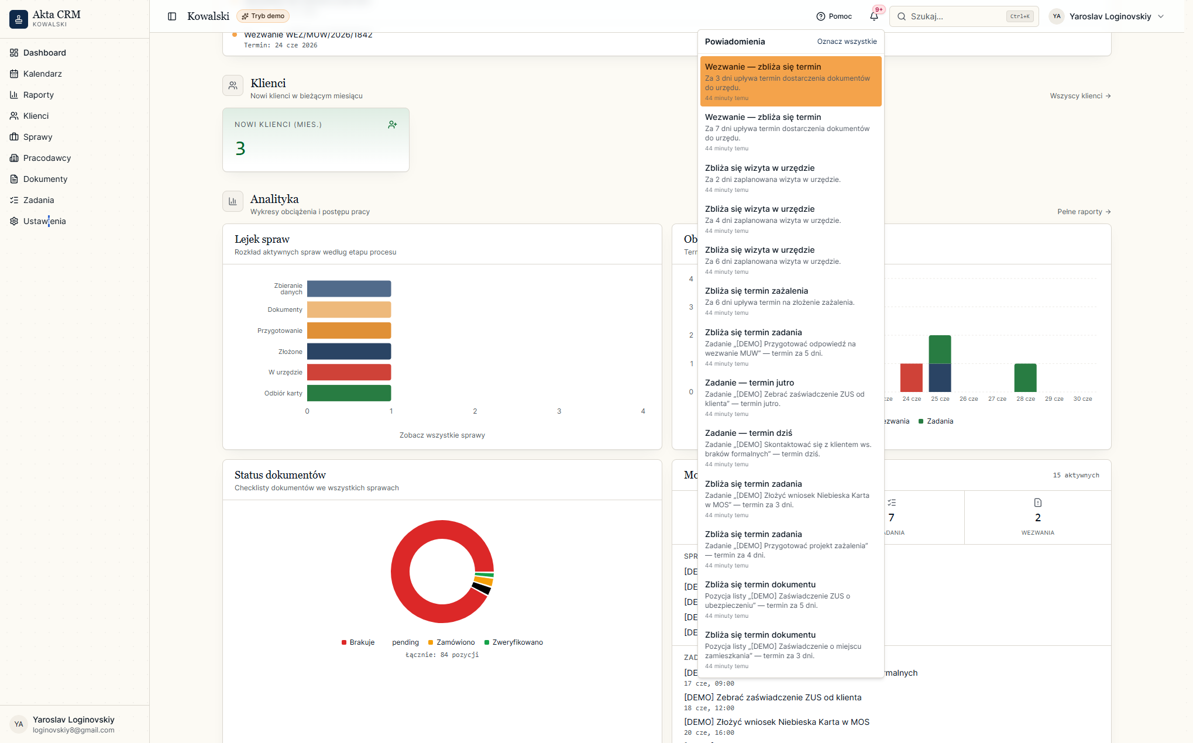
Task: Click the Klienci section people icon
Action: 233,85
